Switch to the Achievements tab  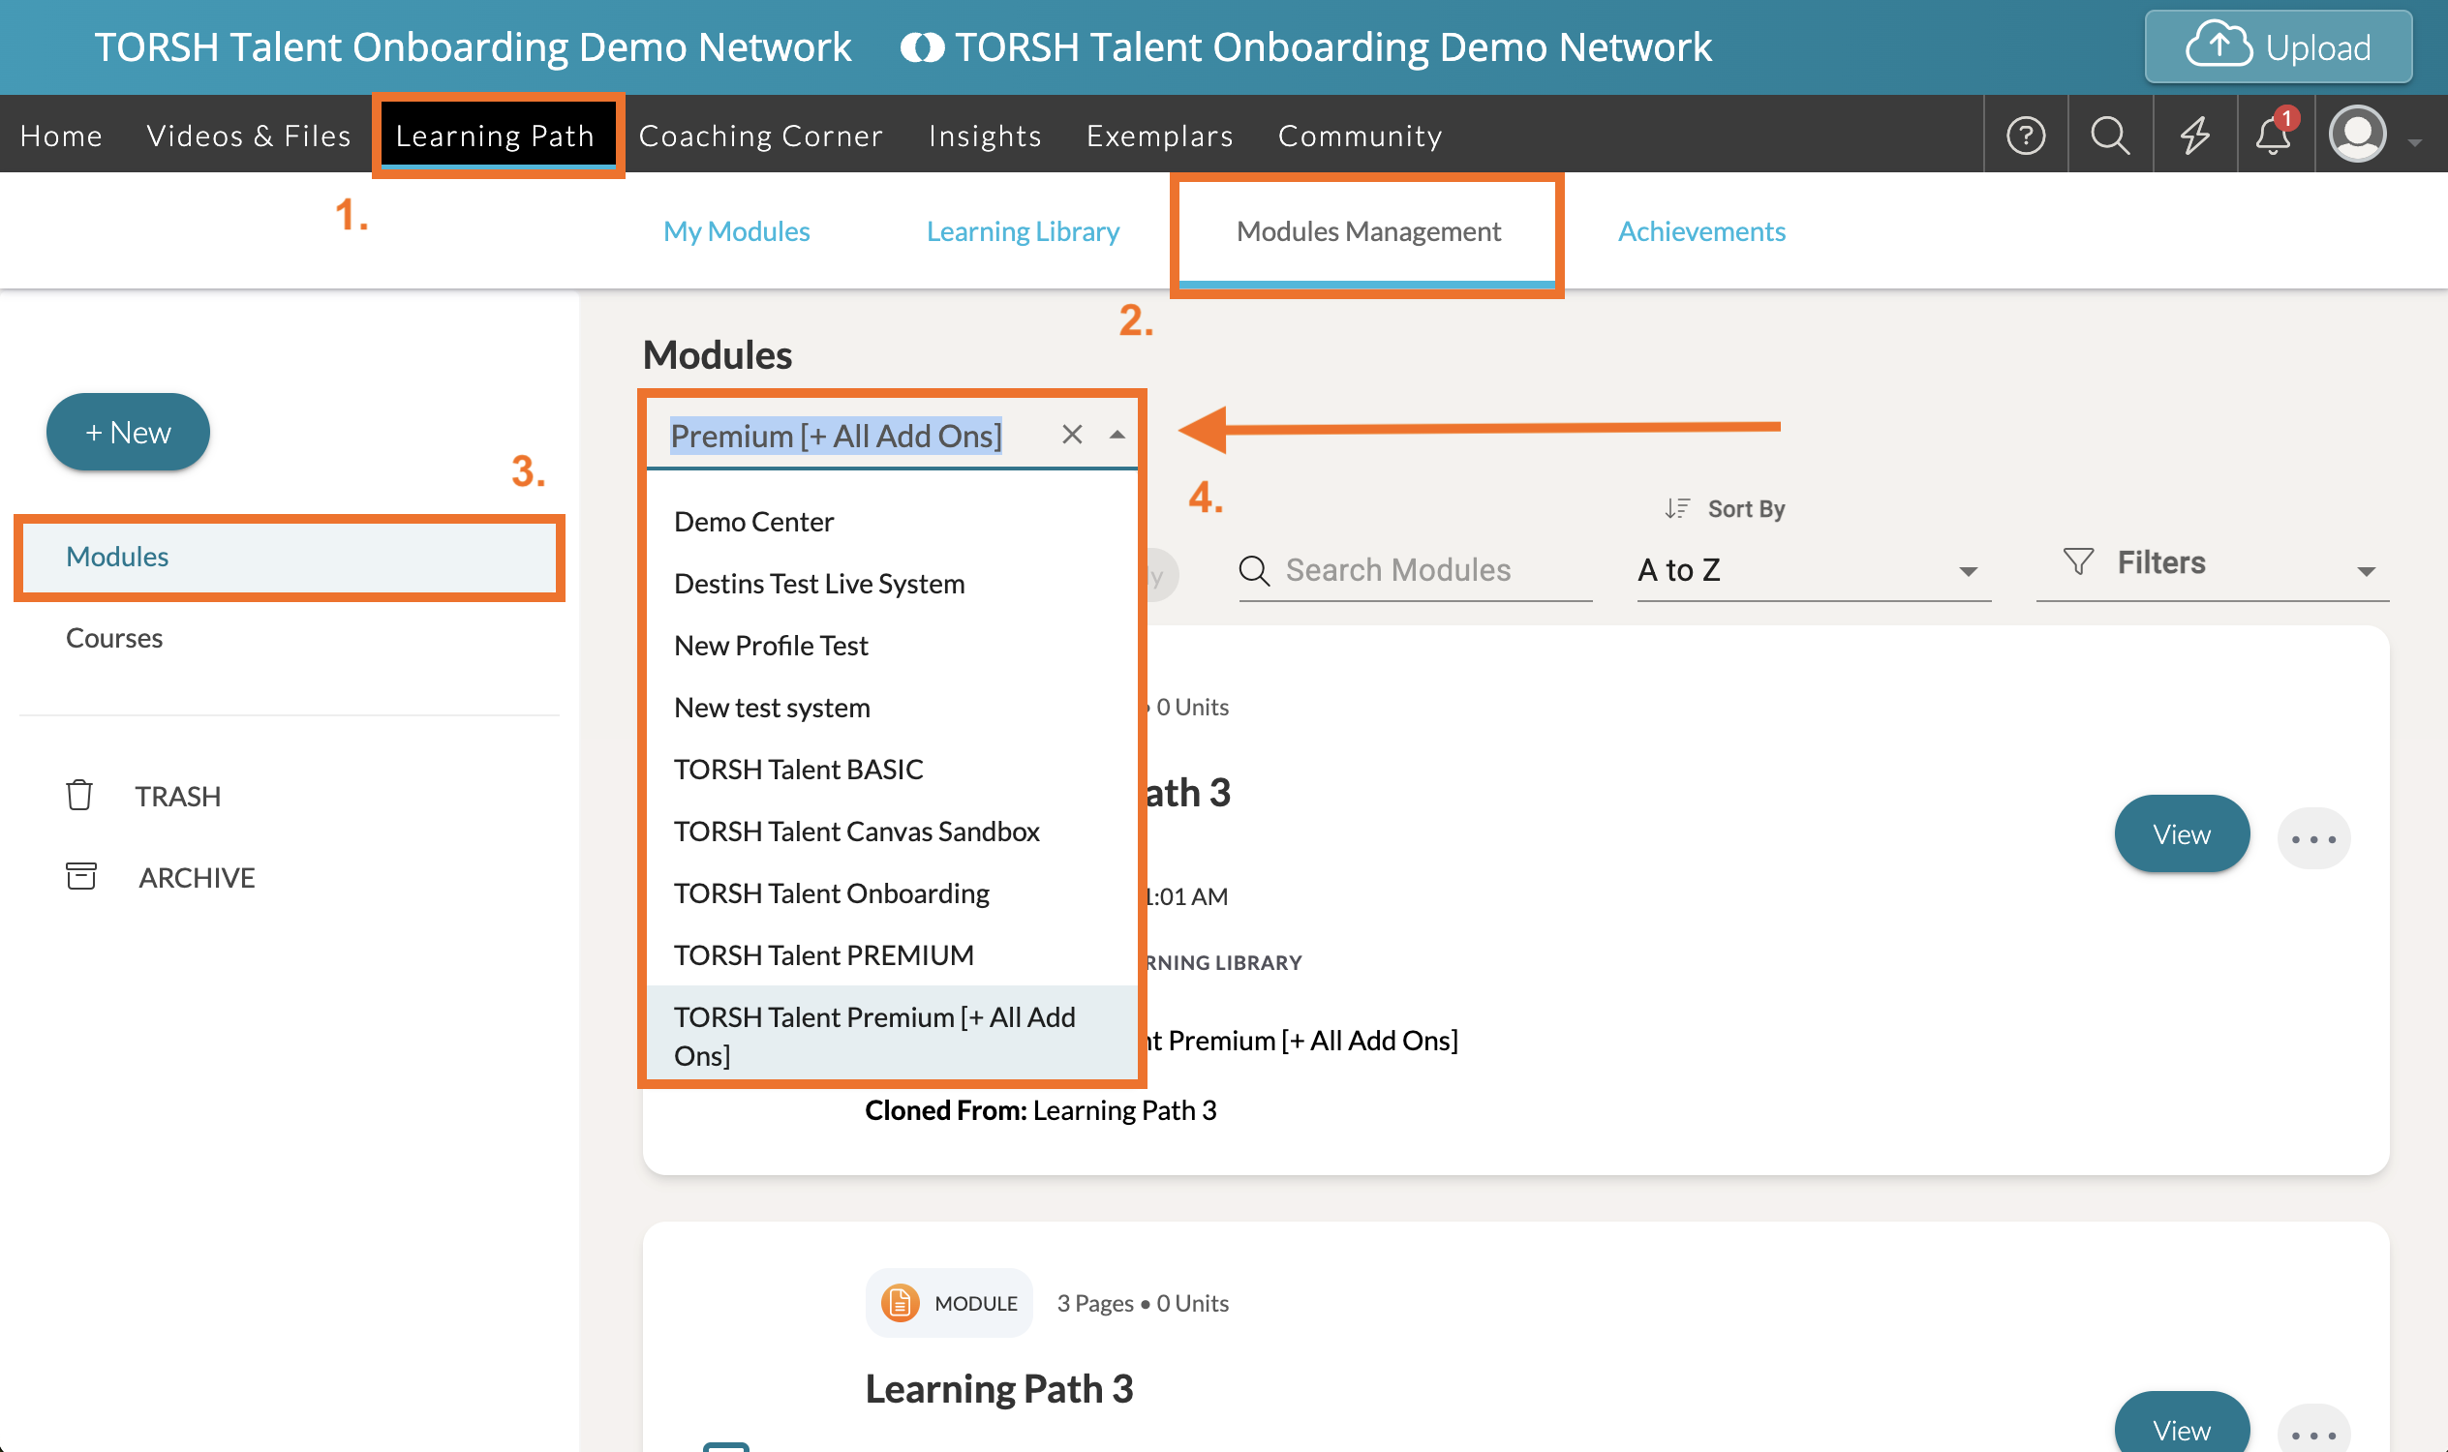click(x=1701, y=232)
